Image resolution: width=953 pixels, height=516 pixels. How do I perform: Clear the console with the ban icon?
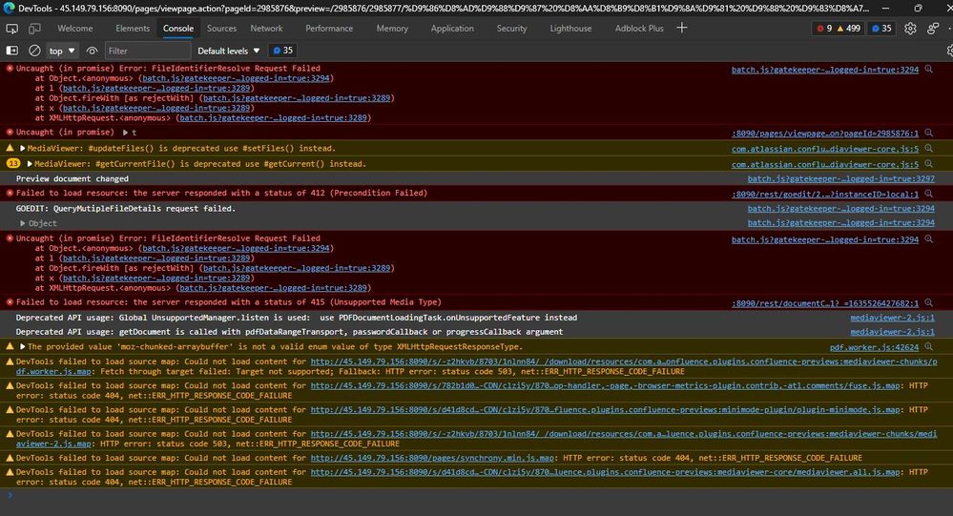[x=34, y=51]
